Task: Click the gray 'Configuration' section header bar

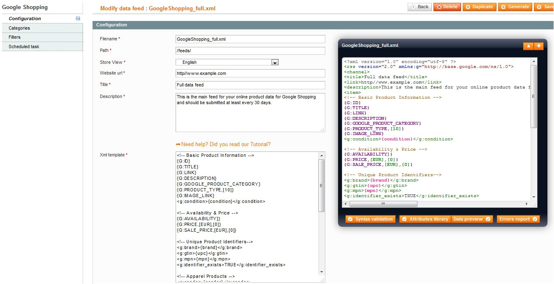Action: point(323,25)
